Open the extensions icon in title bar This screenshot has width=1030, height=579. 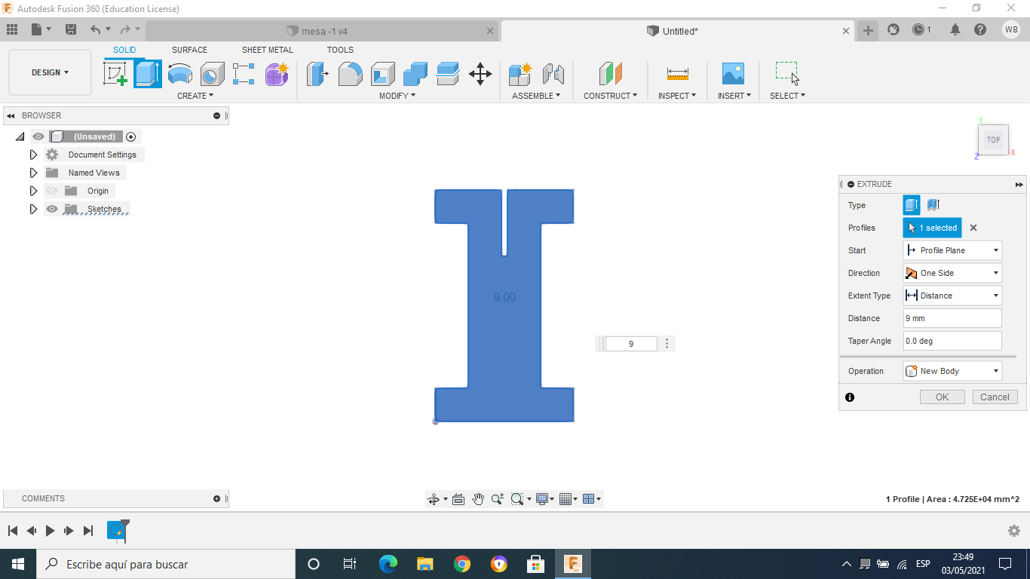(x=894, y=30)
